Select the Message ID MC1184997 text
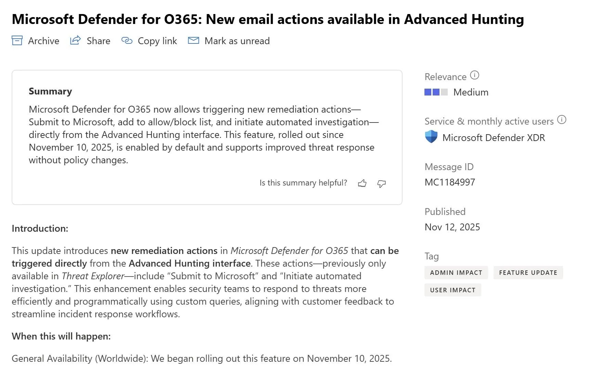The width and height of the screenshot is (599, 371). click(x=450, y=182)
